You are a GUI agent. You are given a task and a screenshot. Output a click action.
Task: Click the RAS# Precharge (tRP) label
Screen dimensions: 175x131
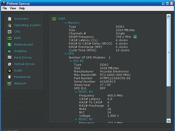(x=85, y=47)
